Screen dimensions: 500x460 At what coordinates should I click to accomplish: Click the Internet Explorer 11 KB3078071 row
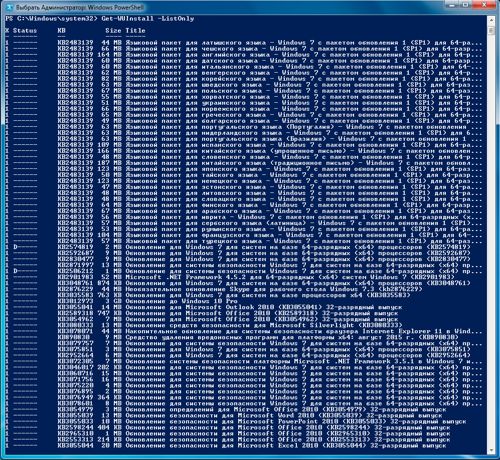(243, 331)
